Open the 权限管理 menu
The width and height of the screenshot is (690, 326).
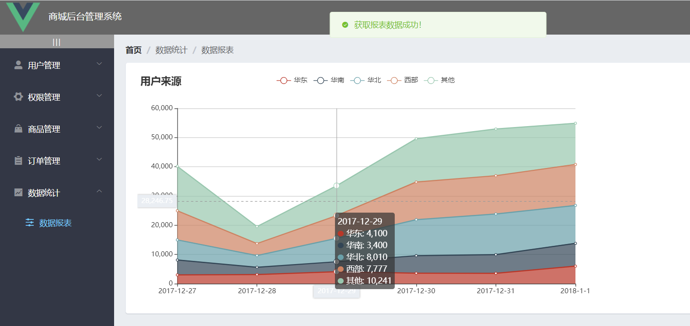coord(57,97)
